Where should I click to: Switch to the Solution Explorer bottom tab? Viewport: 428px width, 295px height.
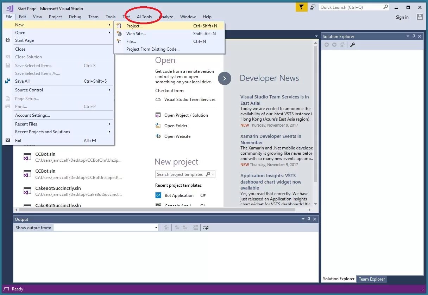click(339, 279)
